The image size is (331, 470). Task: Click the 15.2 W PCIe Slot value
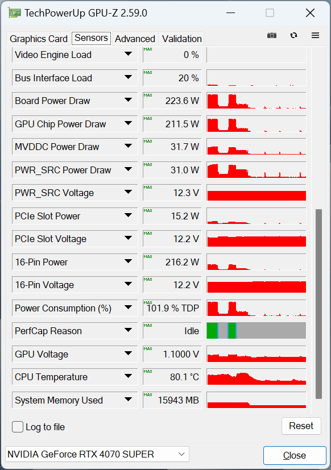click(x=172, y=216)
